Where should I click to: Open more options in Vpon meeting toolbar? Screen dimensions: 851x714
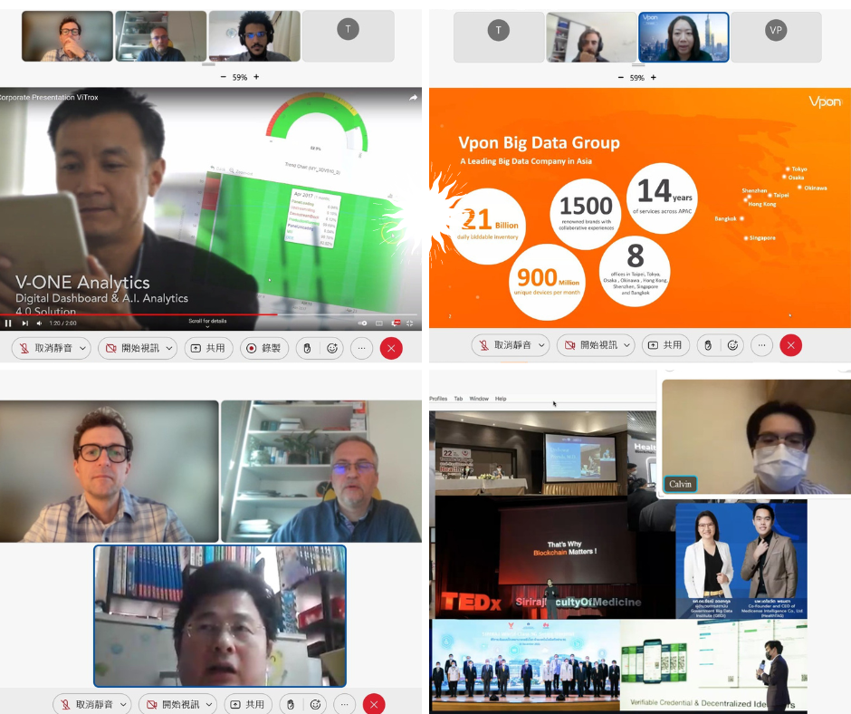pyautogui.click(x=762, y=345)
